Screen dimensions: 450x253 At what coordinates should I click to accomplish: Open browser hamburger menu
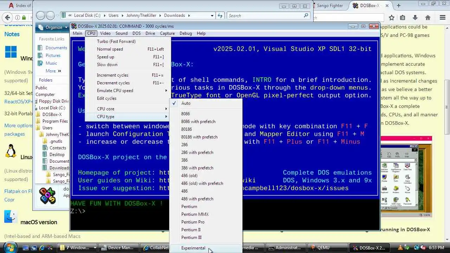(443, 18)
